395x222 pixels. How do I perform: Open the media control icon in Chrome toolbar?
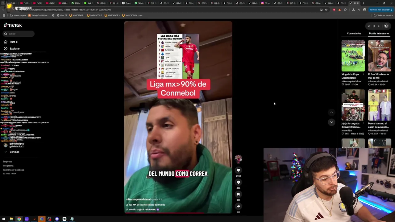pyautogui.click(x=359, y=10)
